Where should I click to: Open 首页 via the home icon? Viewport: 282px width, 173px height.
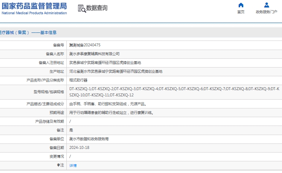point(241,5)
